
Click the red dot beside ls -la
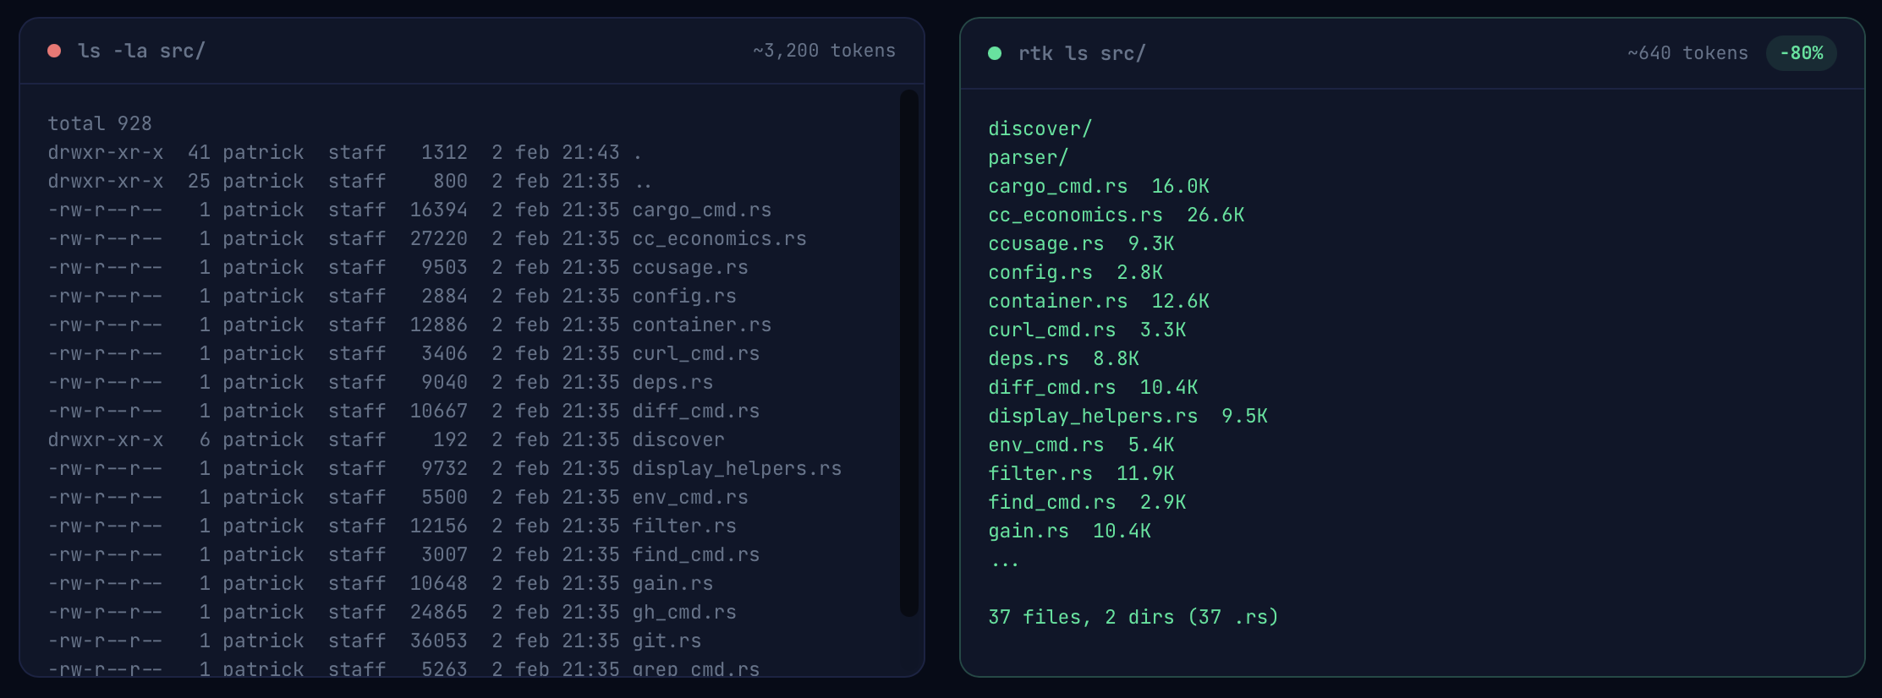(54, 51)
